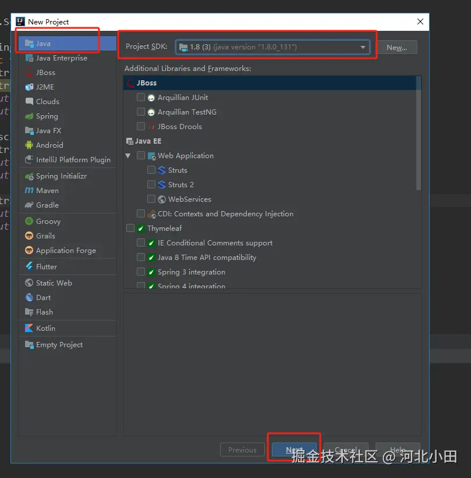
Task: Select the Dart logo icon
Action: pyautogui.click(x=29, y=298)
